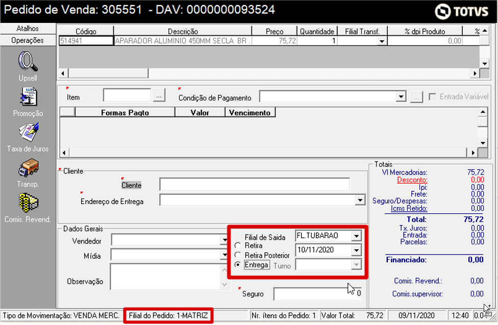
Task: Click the Mídia combo field
Action: coord(166,255)
